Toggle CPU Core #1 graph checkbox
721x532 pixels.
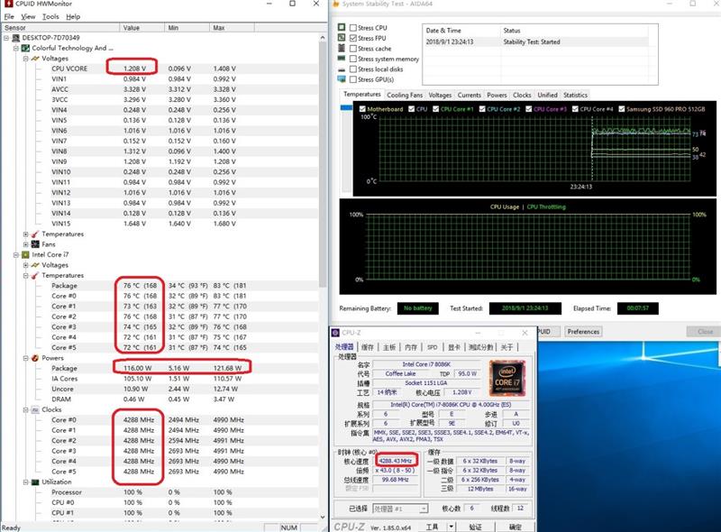436,109
